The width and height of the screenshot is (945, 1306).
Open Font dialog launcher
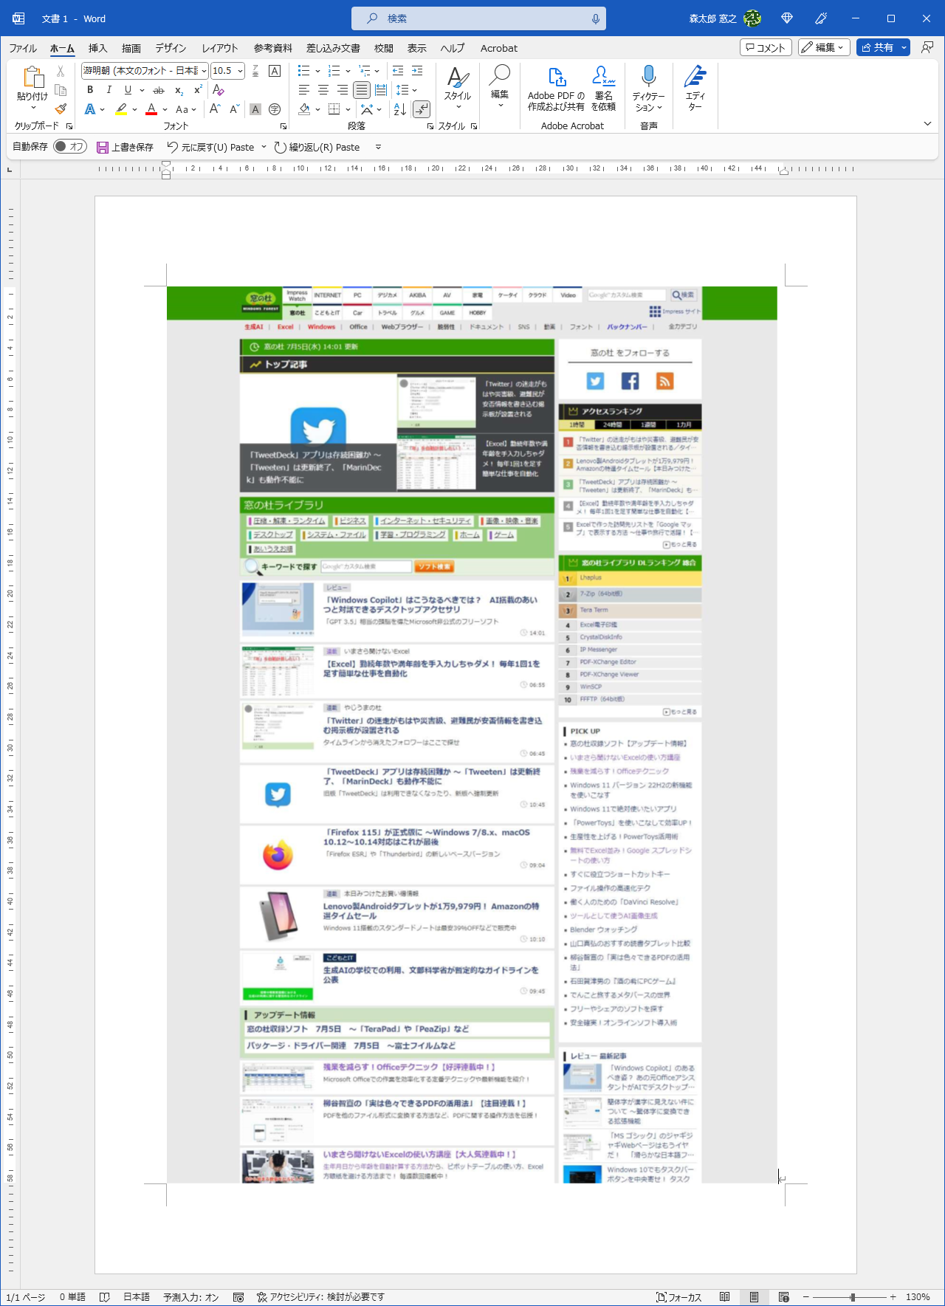[283, 126]
